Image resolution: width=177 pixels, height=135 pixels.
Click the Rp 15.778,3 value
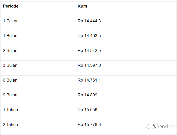[x=89, y=125]
